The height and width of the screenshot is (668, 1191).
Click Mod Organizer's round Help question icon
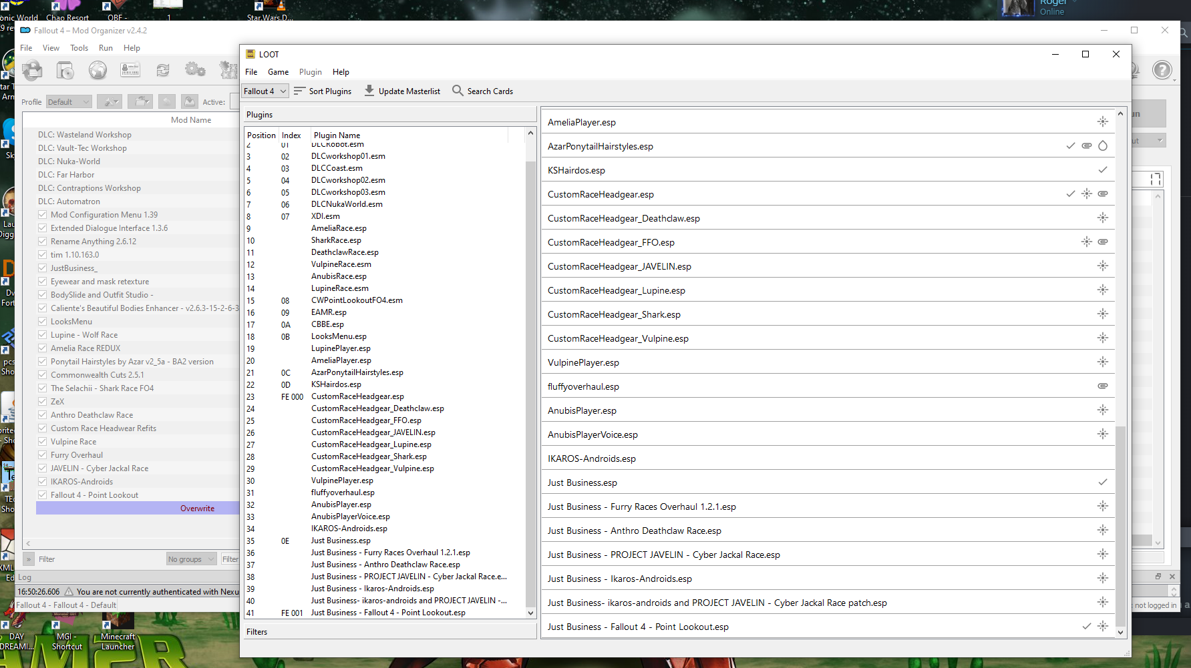(1162, 70)
